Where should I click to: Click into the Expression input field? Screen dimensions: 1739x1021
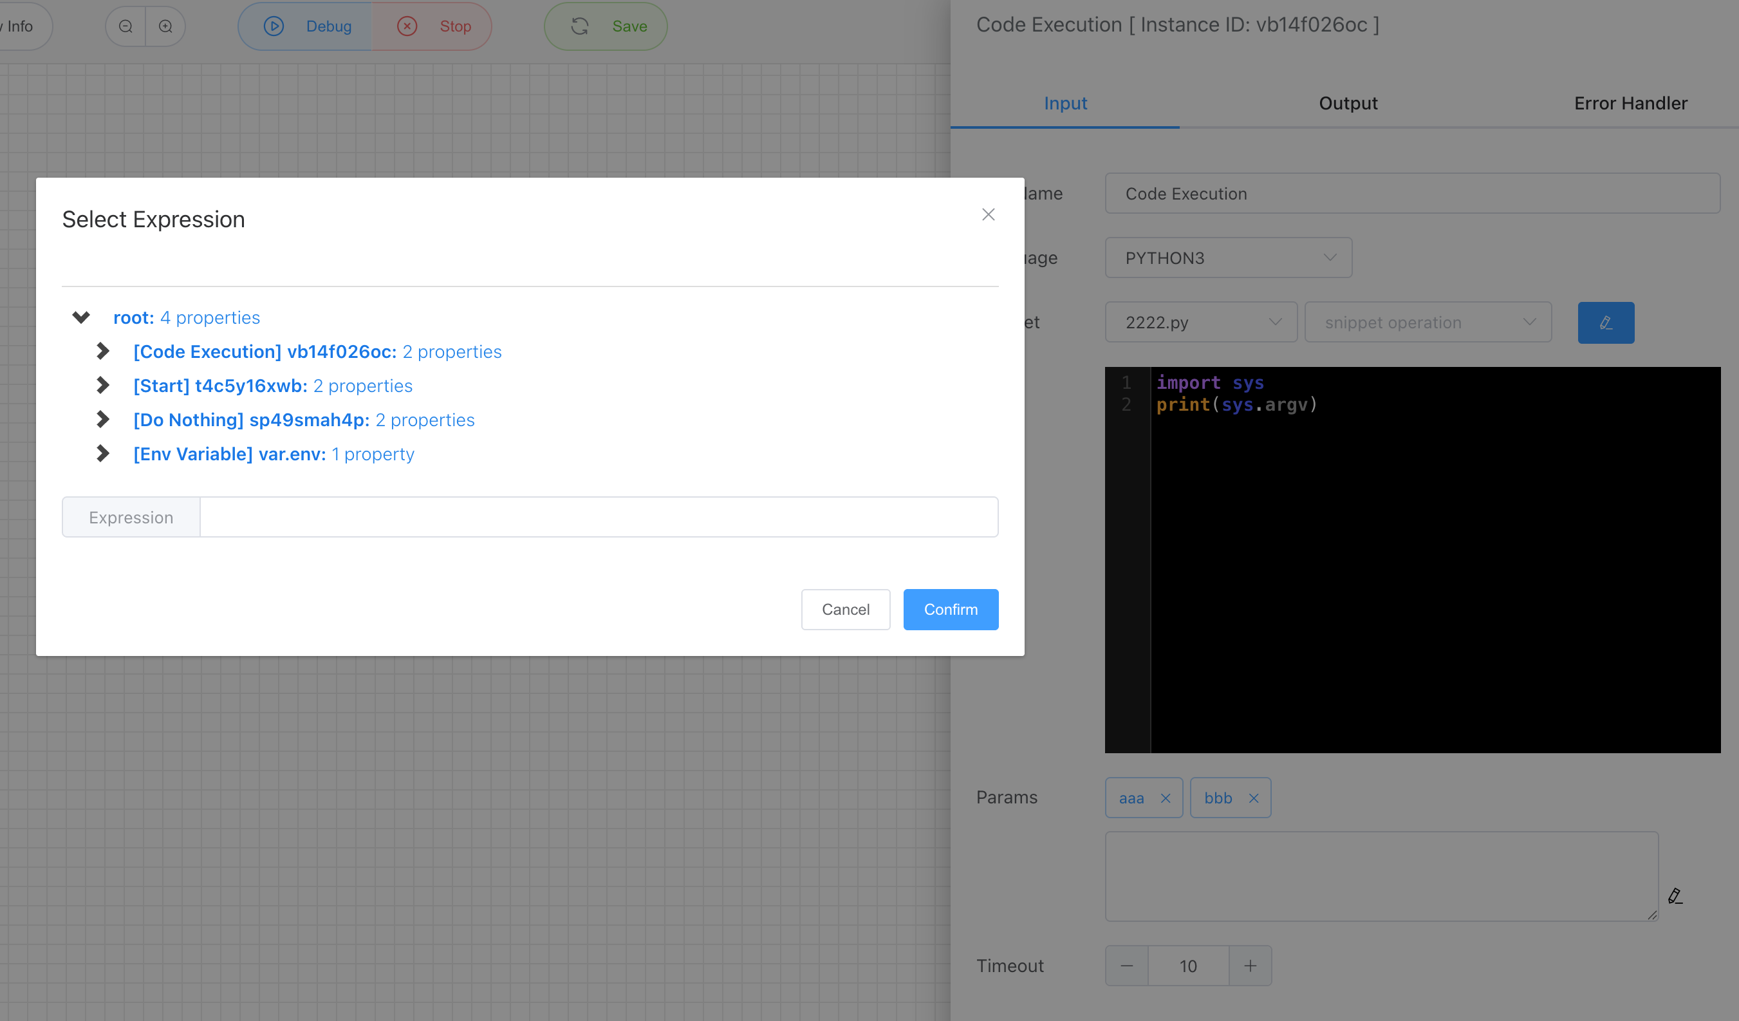coord(598,517)
